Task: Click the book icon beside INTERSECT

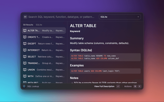Action: tap(25, 50)
